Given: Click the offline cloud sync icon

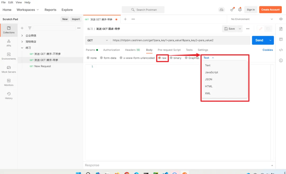Looking at the screenshot, I should (221, 10).
